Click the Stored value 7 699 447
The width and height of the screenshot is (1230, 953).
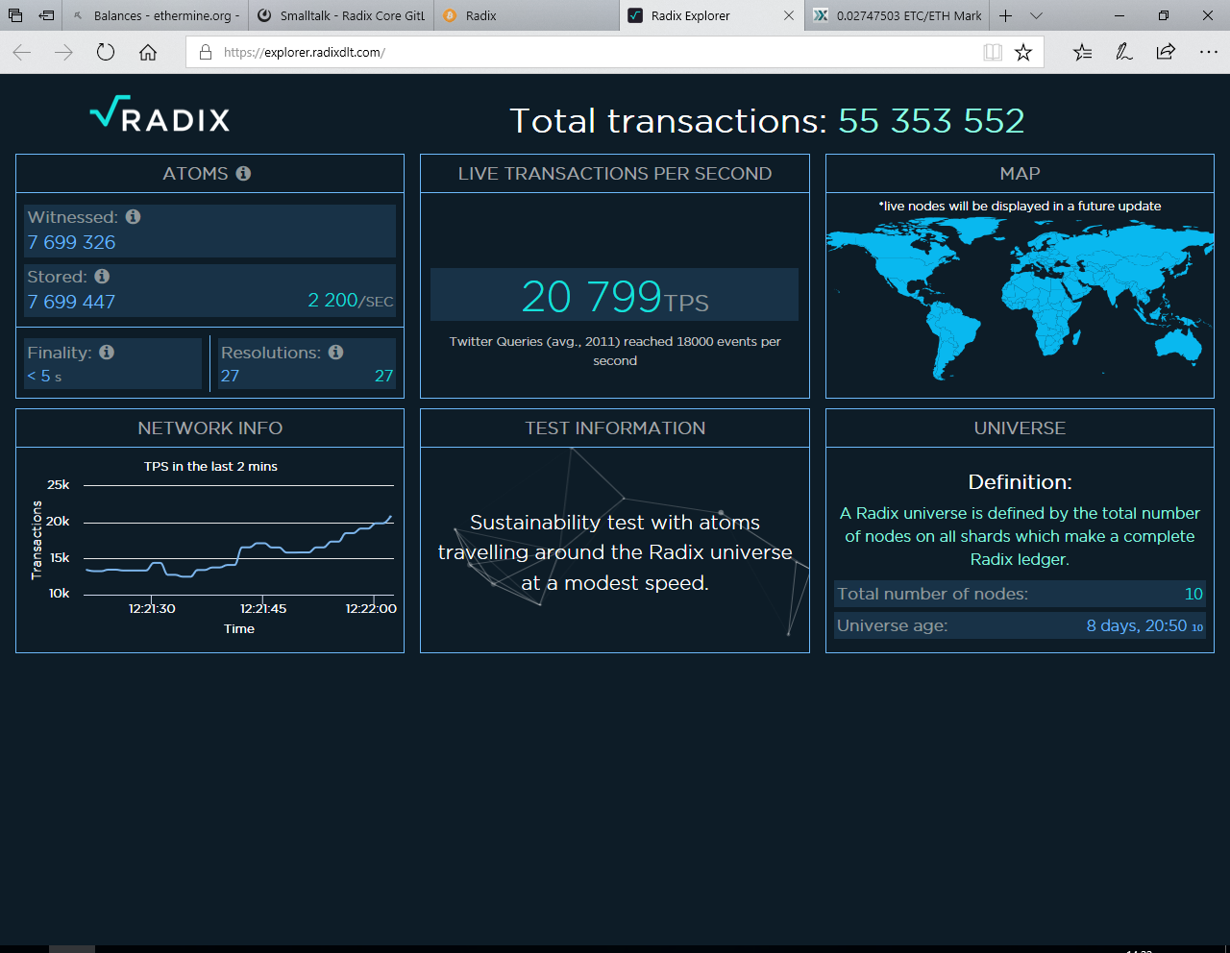(x=71, y=302)
